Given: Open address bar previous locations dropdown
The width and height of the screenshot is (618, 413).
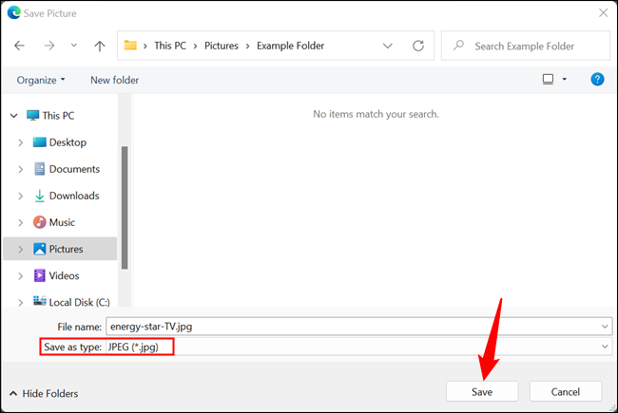Looking at the screenshot, I should [387, 46].
